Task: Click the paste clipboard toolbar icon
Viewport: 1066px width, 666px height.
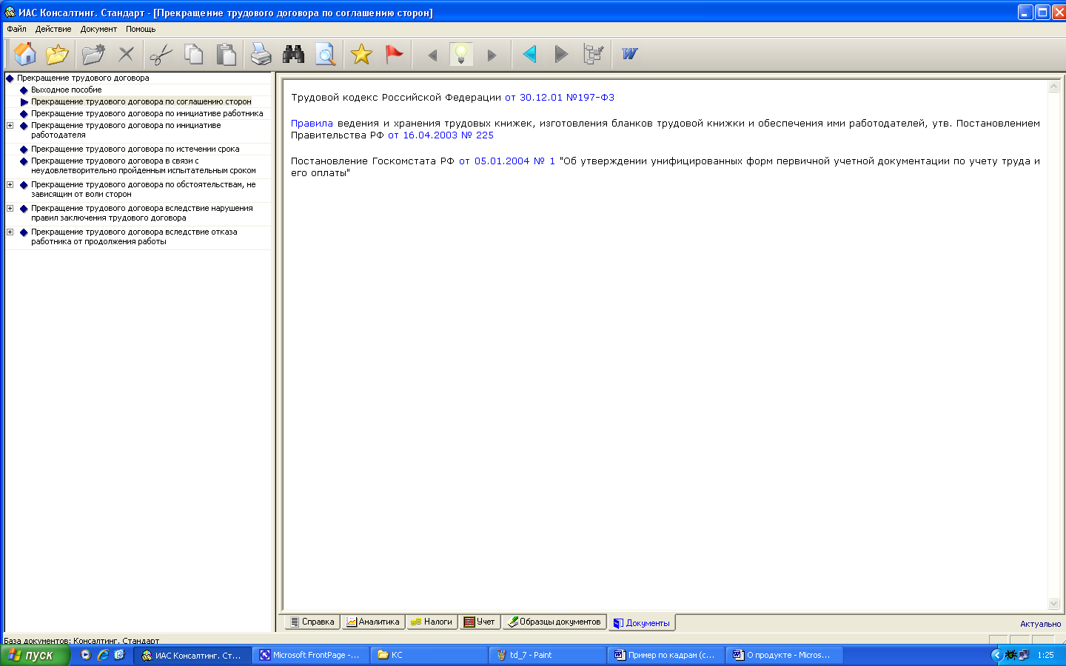Action: click(226, 54)
